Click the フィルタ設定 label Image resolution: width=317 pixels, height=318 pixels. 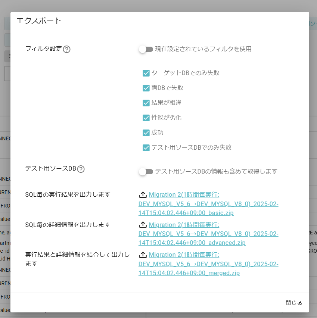pyautogui.click(x=44, y=49)
